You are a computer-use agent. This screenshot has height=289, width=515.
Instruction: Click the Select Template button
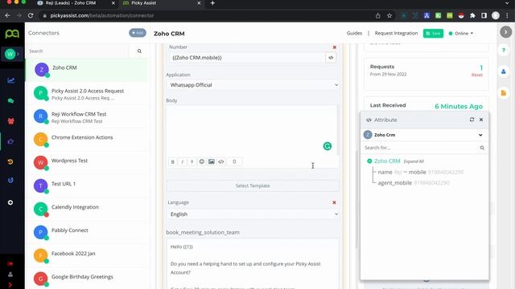click(253, 185)
